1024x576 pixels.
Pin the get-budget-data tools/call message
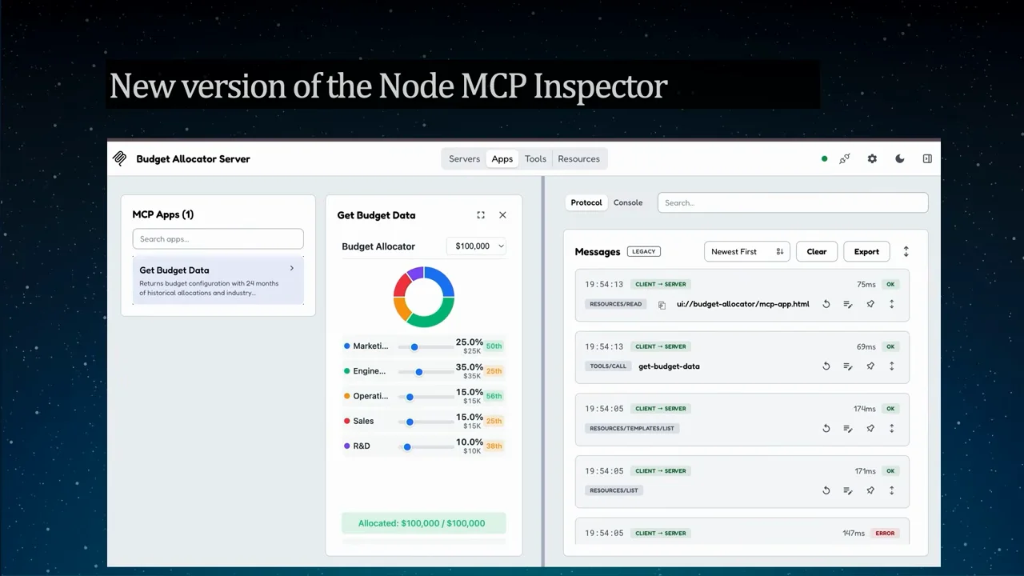(870, 366)
